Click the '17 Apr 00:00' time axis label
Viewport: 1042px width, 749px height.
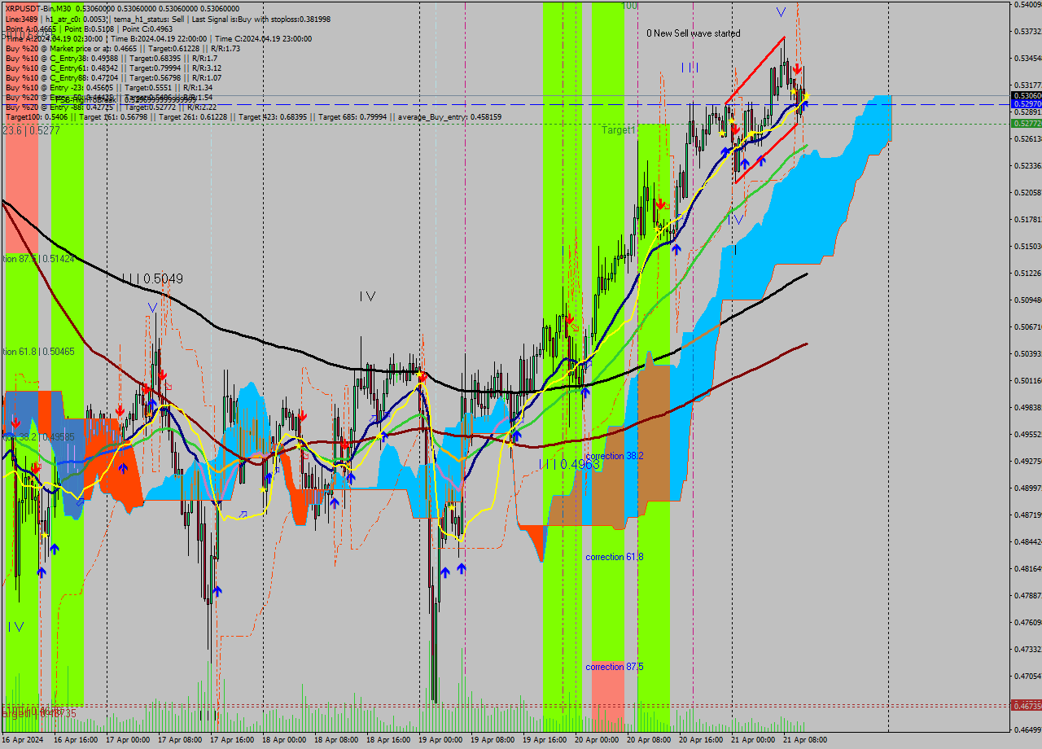pyautogui.click(x=129, y=740)
